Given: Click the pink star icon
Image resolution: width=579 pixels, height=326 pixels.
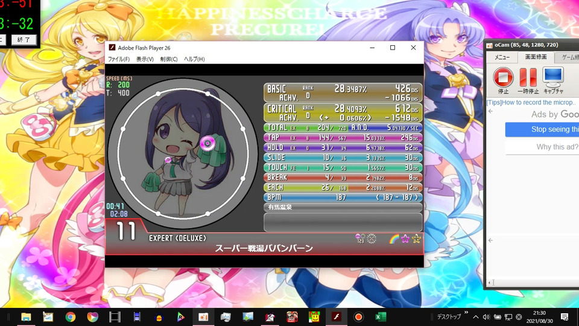Looking at the screenshot, I should tap(405, 239).
